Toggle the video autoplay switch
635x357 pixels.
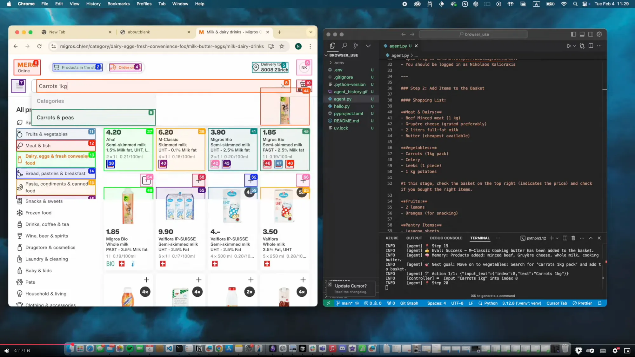pos(590,351)
